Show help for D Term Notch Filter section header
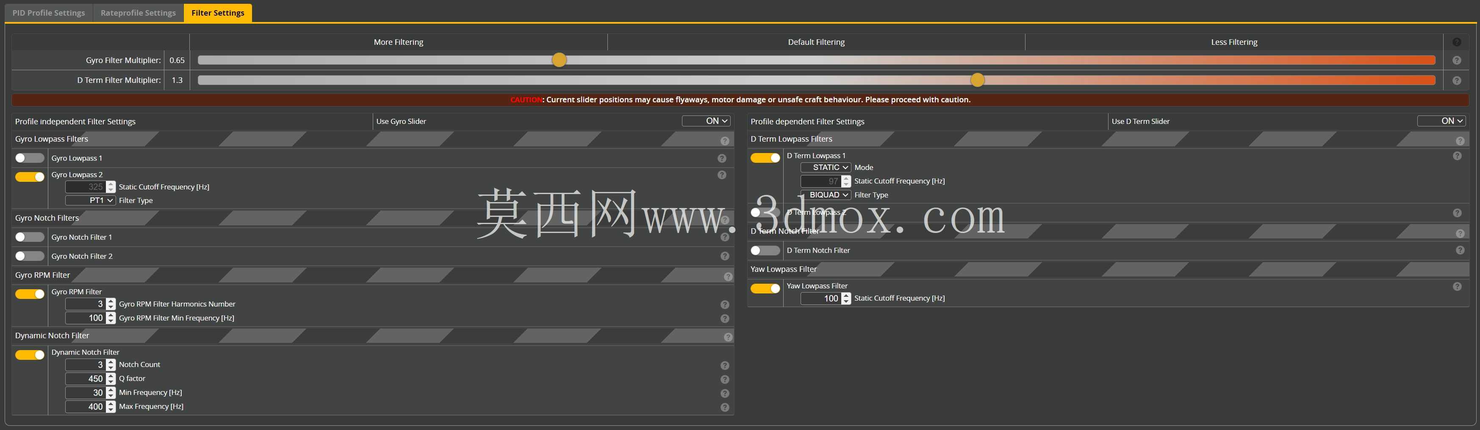 (1461, 233)
